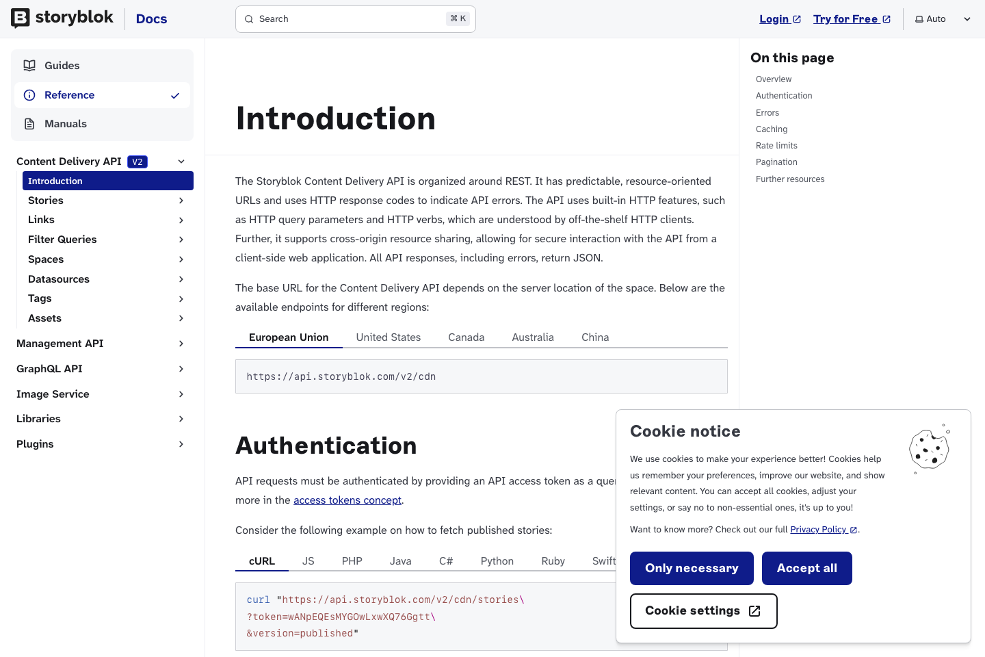The image size is (985, 657).
Task: Click the search magnifier icon
Action: (x=249, y=19)
